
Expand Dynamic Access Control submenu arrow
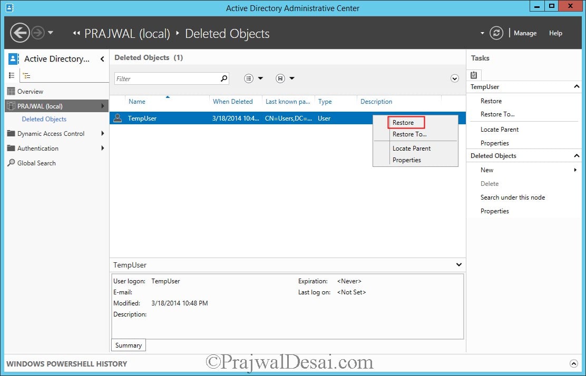click(x=103, y=133)
